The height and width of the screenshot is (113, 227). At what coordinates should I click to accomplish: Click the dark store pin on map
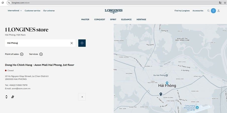[161, 94]
